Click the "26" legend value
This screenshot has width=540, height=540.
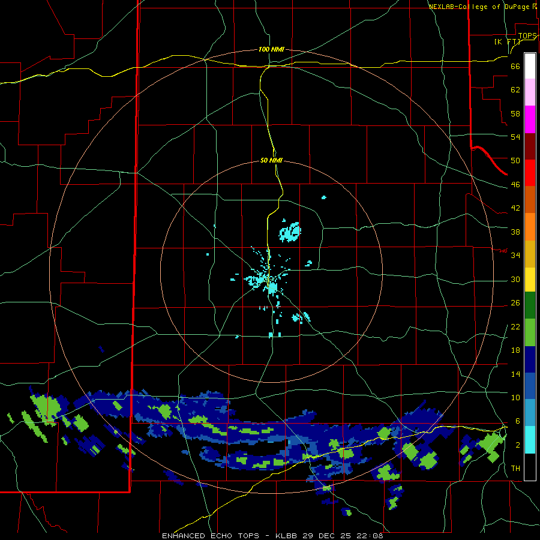pyautogui.click(x=515, y=303)
